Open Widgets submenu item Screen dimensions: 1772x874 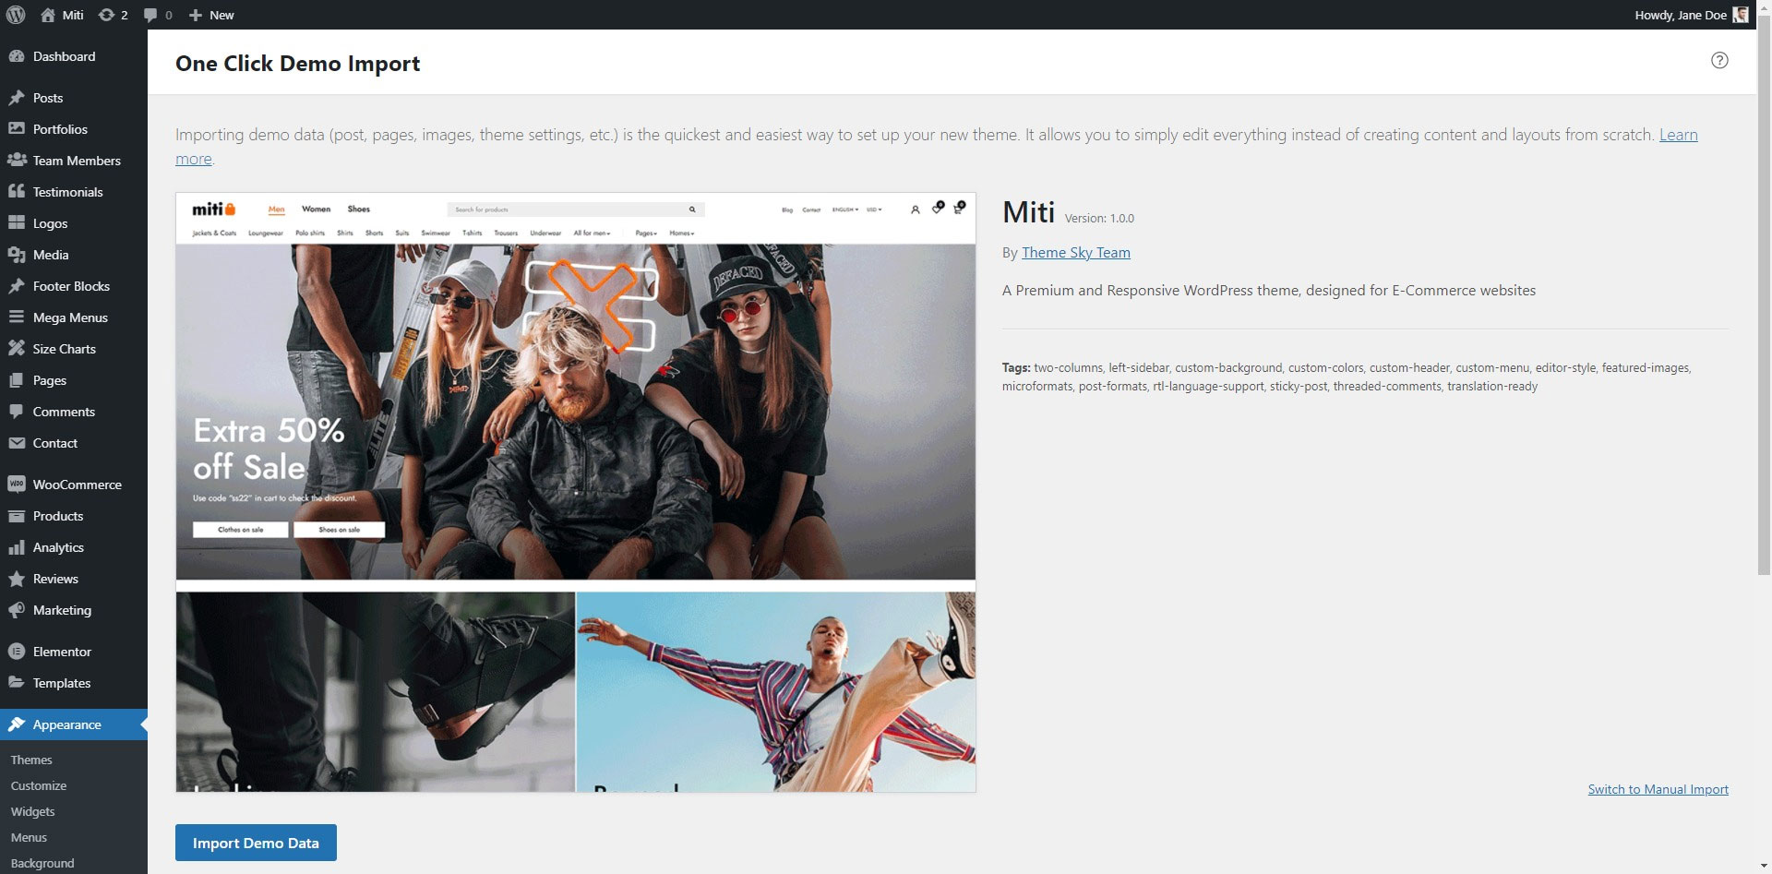click(x=33, y=811)
